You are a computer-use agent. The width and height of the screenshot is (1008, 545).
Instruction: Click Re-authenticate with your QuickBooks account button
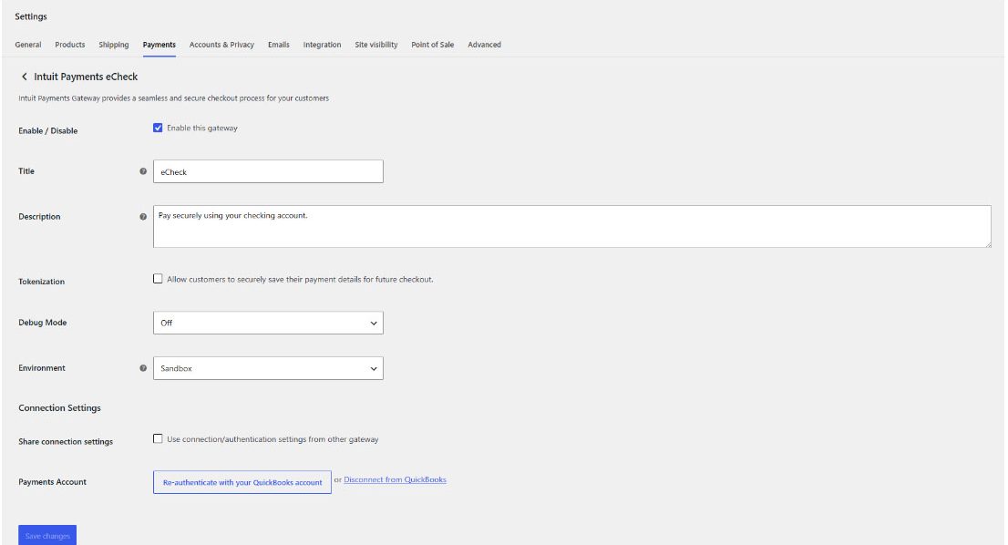242,482
